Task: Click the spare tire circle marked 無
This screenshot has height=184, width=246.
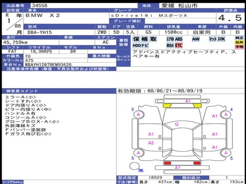Action: pos(134,166)
